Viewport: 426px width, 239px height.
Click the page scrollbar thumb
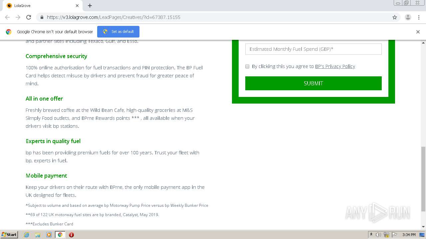423,179
